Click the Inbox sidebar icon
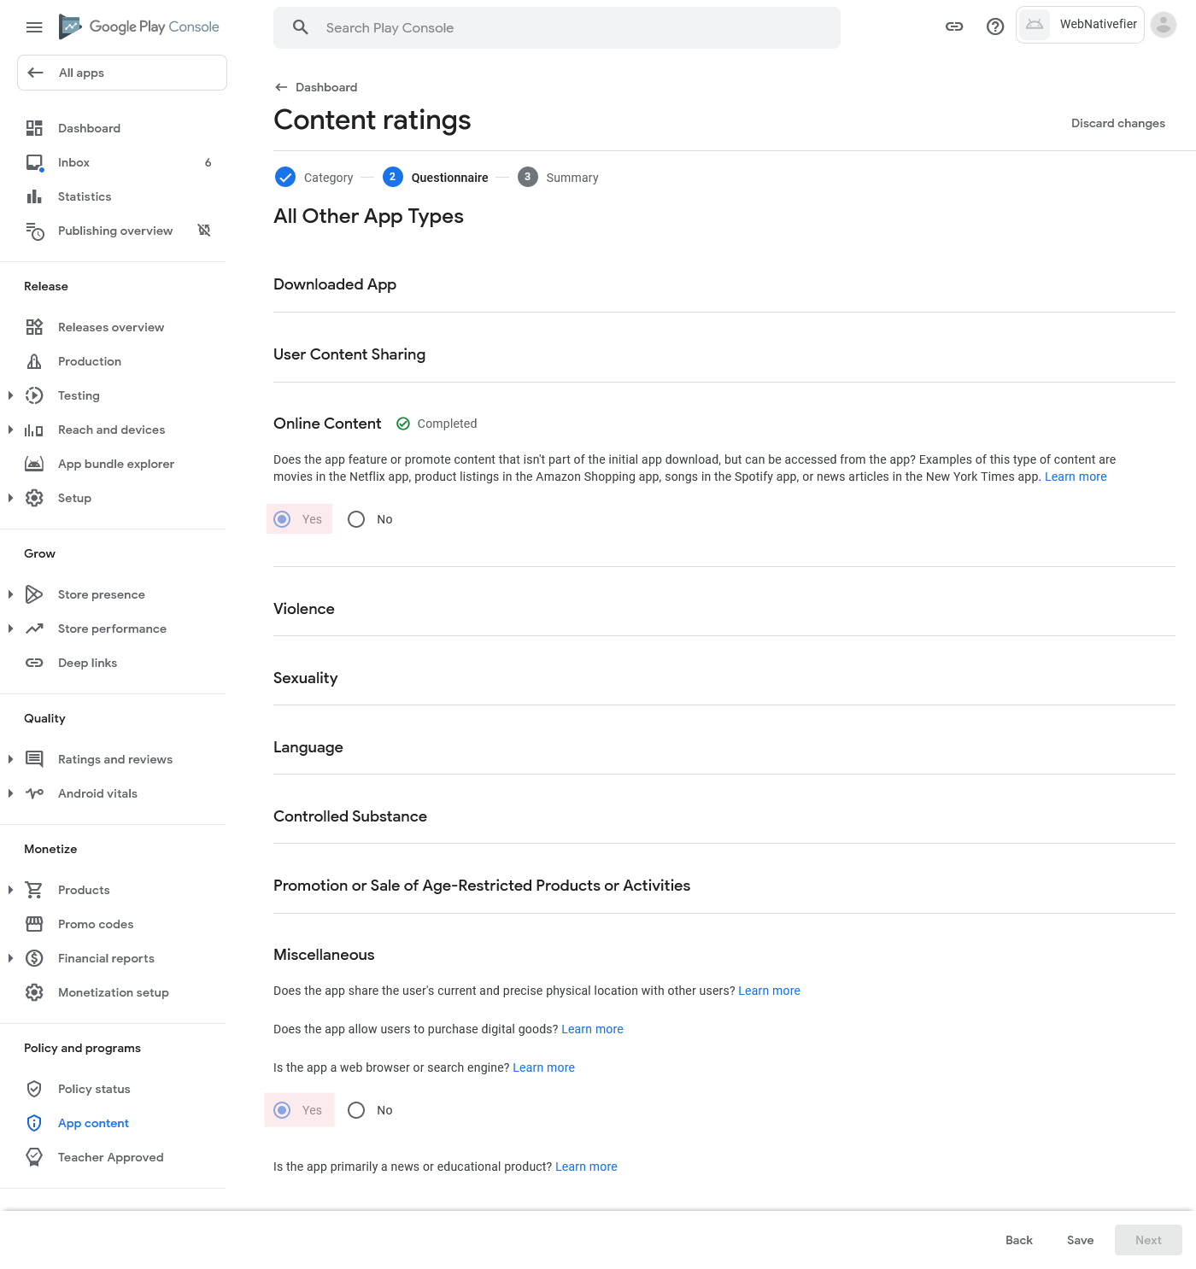The width and height of the screenshot is (1196, 1269). point(34,162)
